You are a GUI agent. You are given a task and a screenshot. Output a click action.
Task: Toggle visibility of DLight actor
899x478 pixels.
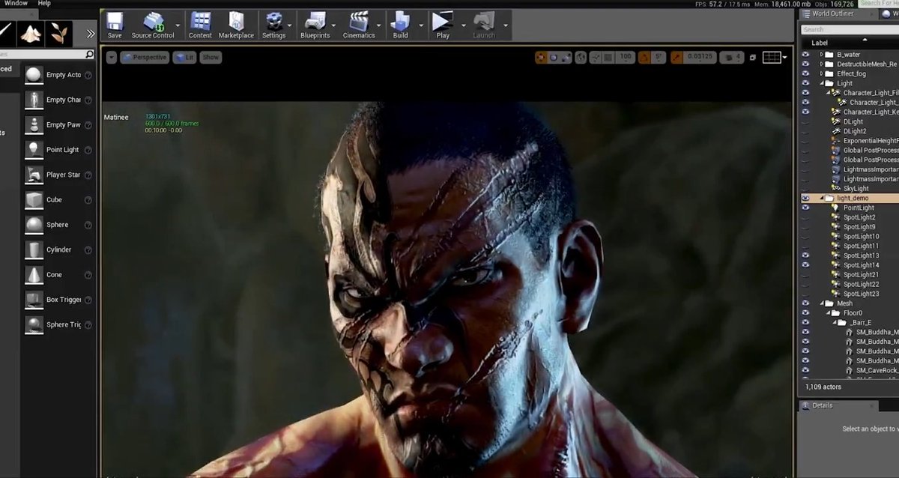coord(805,121)
